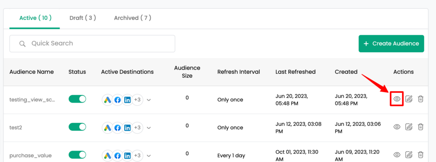Click Last Refreshed 'Oct 01, 2023, 11:30 AM'

pyautogui.click(x=297, y=155)
